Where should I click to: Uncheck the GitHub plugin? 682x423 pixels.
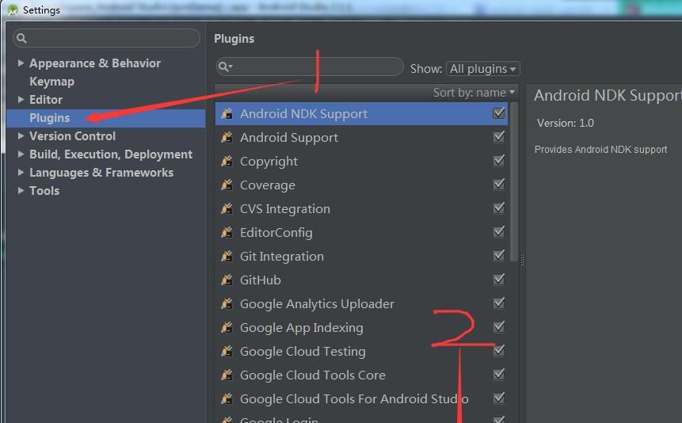(499, 279)
